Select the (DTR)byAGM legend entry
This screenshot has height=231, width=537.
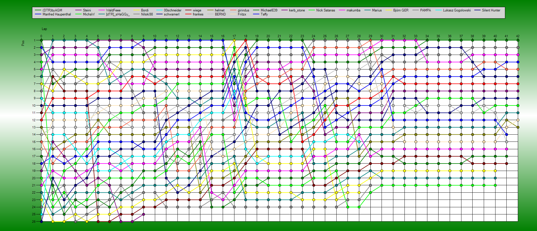(x=52, y=10)
